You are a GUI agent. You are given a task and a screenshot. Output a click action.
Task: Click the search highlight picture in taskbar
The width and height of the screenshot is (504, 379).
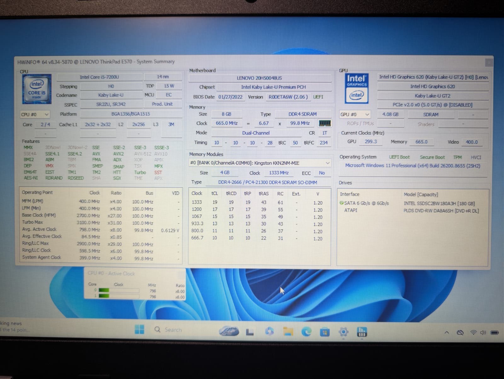click(x=229, y=331)
